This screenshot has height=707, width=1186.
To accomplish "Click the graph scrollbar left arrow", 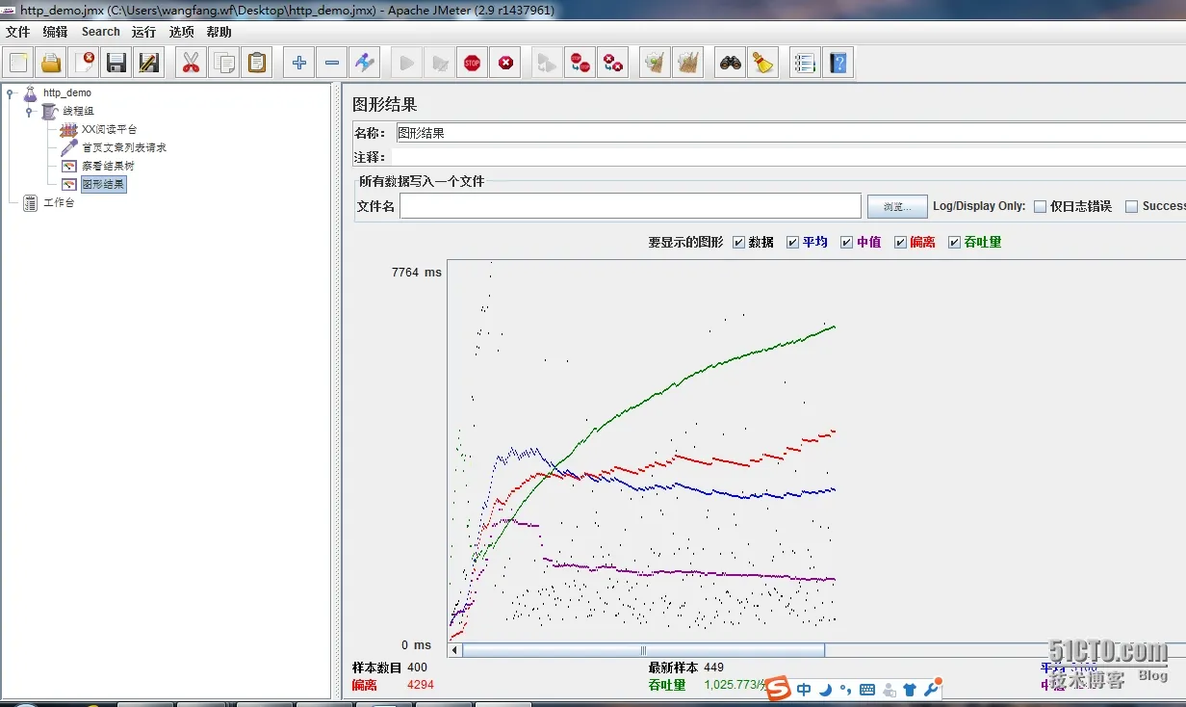I will [455, 650].
